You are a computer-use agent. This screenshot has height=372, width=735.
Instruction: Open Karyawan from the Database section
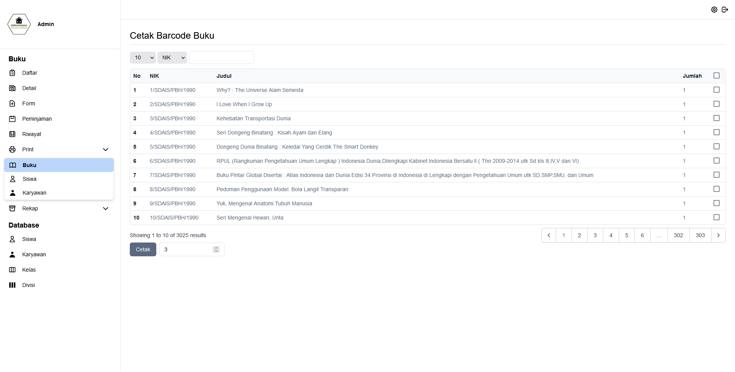(x=34, y=254)
